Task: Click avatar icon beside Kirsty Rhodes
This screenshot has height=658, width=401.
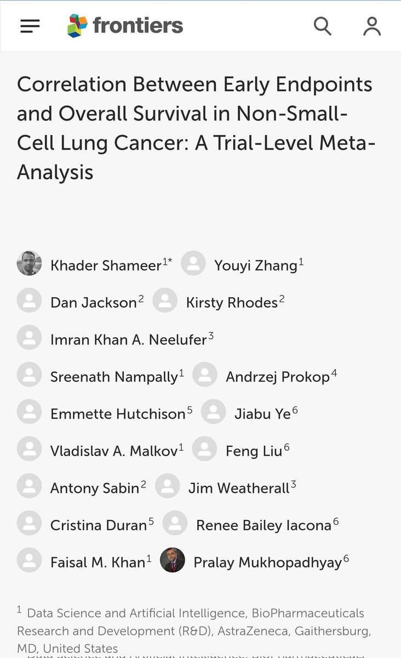Action: point(165,300)
